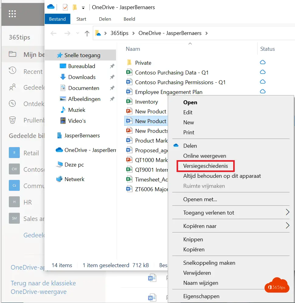Viewport: 295px width, 303px height.
Task: Choose Online weergeven in context menu
Action: click(205, 156)
